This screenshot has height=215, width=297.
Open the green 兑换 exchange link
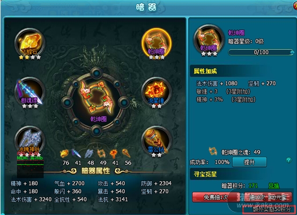[273, 186]
